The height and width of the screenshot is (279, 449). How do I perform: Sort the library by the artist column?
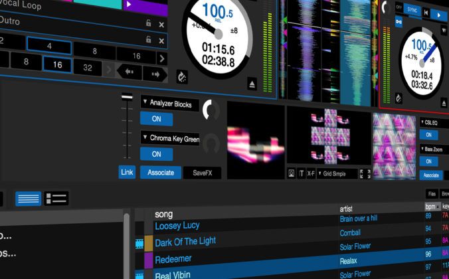point(346,209)
